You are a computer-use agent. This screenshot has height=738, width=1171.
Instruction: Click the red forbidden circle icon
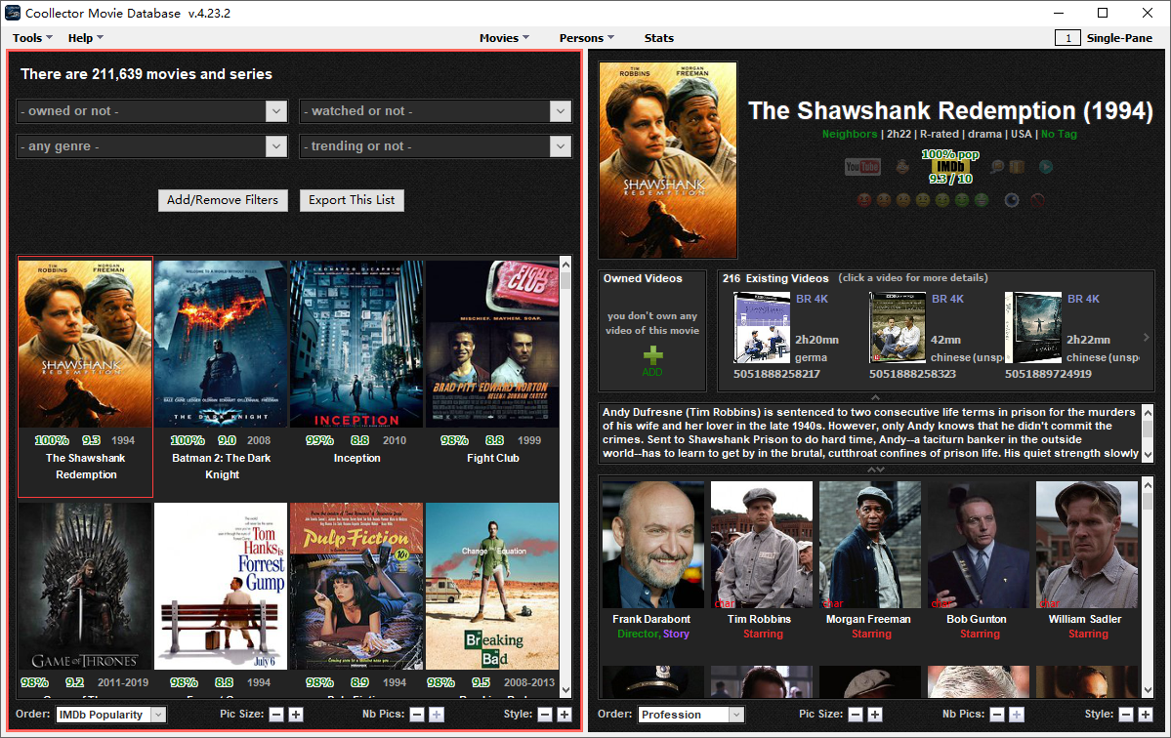(x=1037, y=200)
